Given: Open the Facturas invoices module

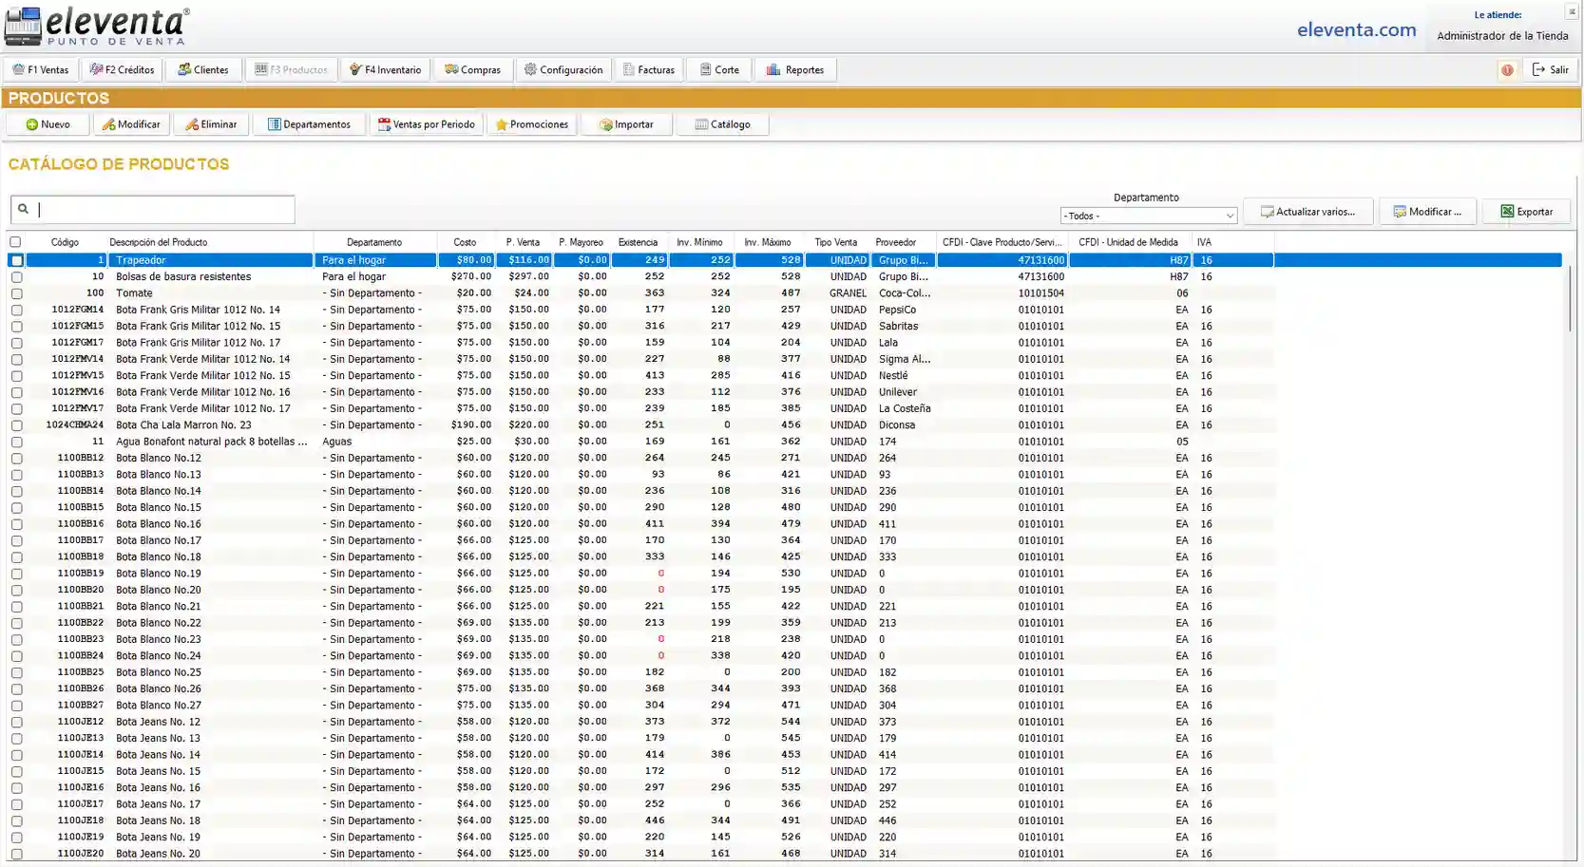Looking at the screenshot, I should point(649,70).
